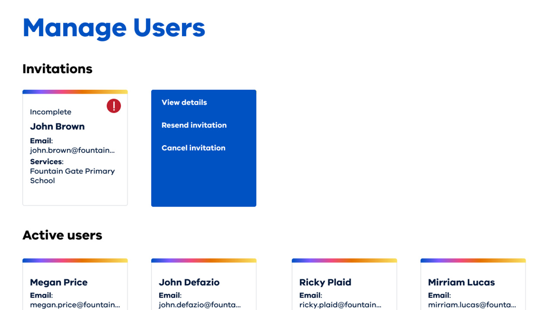This screenshot has width=553, height=310.
Task: Select Mirriam Lucas's name in Active users
Action: click(x=461, y=282)
